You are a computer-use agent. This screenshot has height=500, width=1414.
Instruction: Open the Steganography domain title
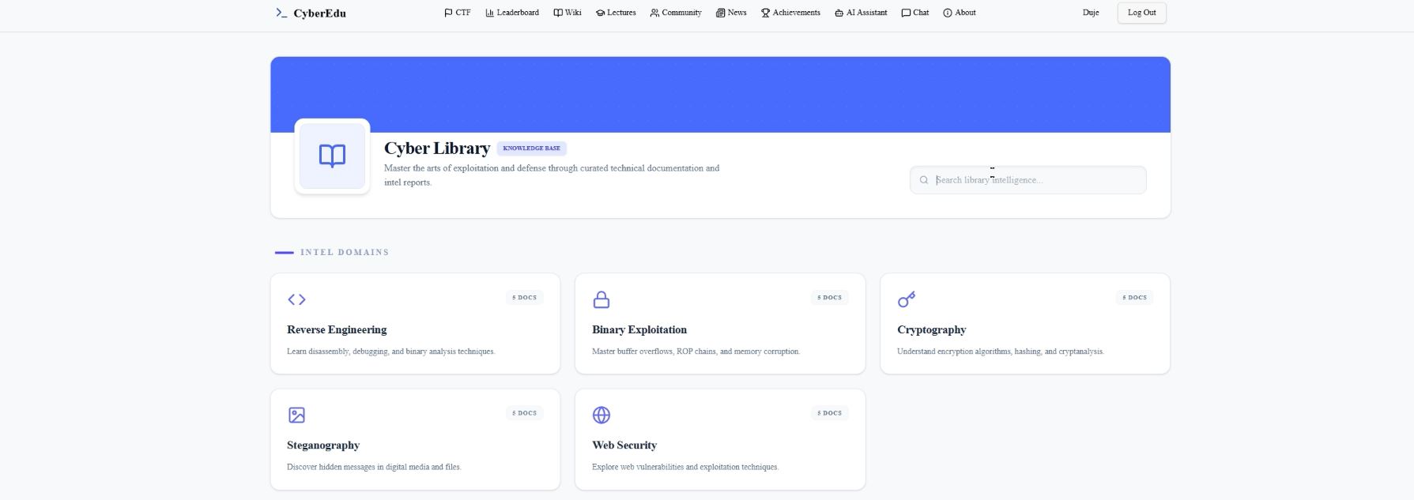pos(323,445)
